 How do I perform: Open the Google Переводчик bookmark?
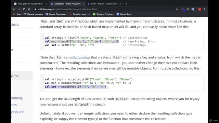click(56, 14)
